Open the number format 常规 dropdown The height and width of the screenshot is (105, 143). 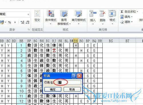tap(28, 15)
